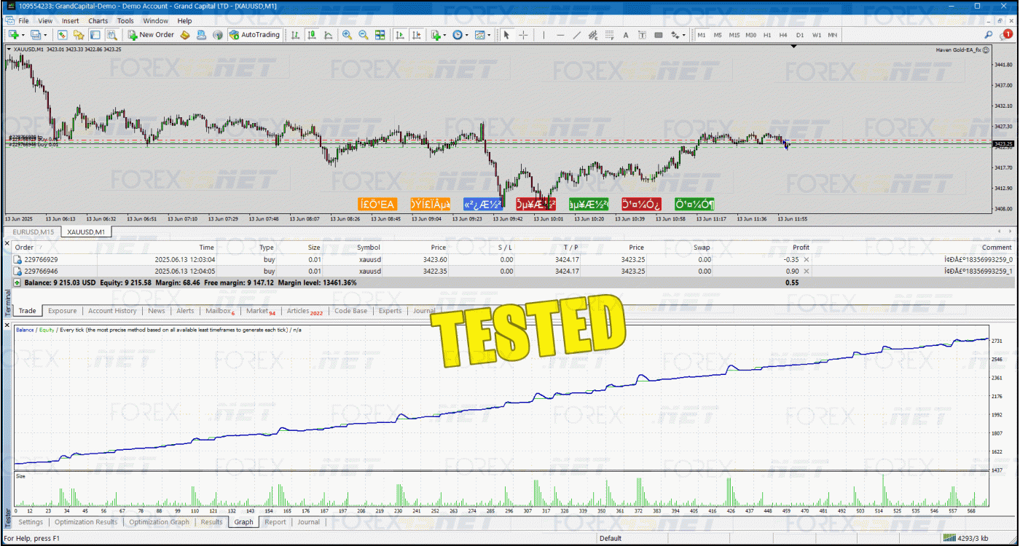This screenshot has height=546, width=1020.
Task: Toggle the Chart Shift button
Action: pyautogui.click(x=417, y=35)
